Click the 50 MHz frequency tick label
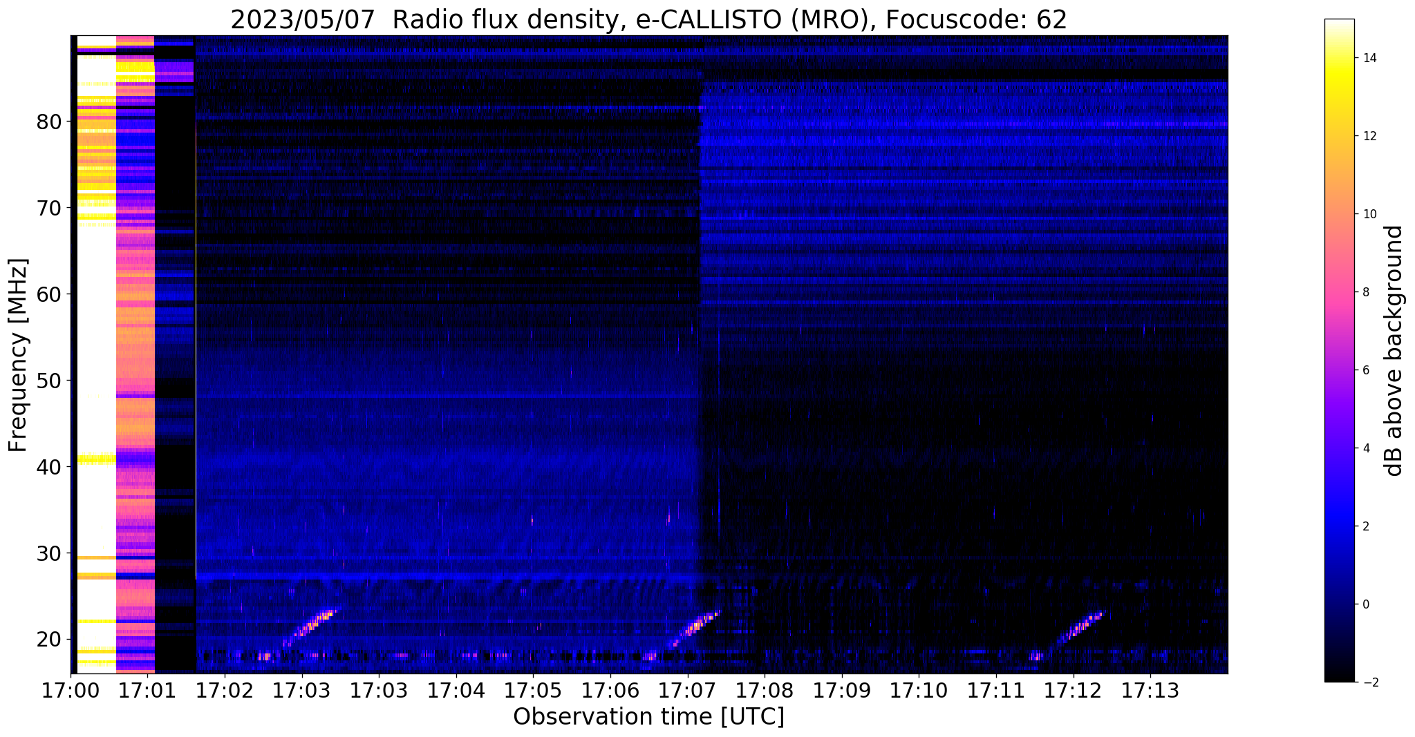Viewport: 1415px width, 737px height. coord(48,381)
